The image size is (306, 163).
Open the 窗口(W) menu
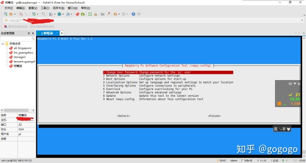click(x=73, y=8)
